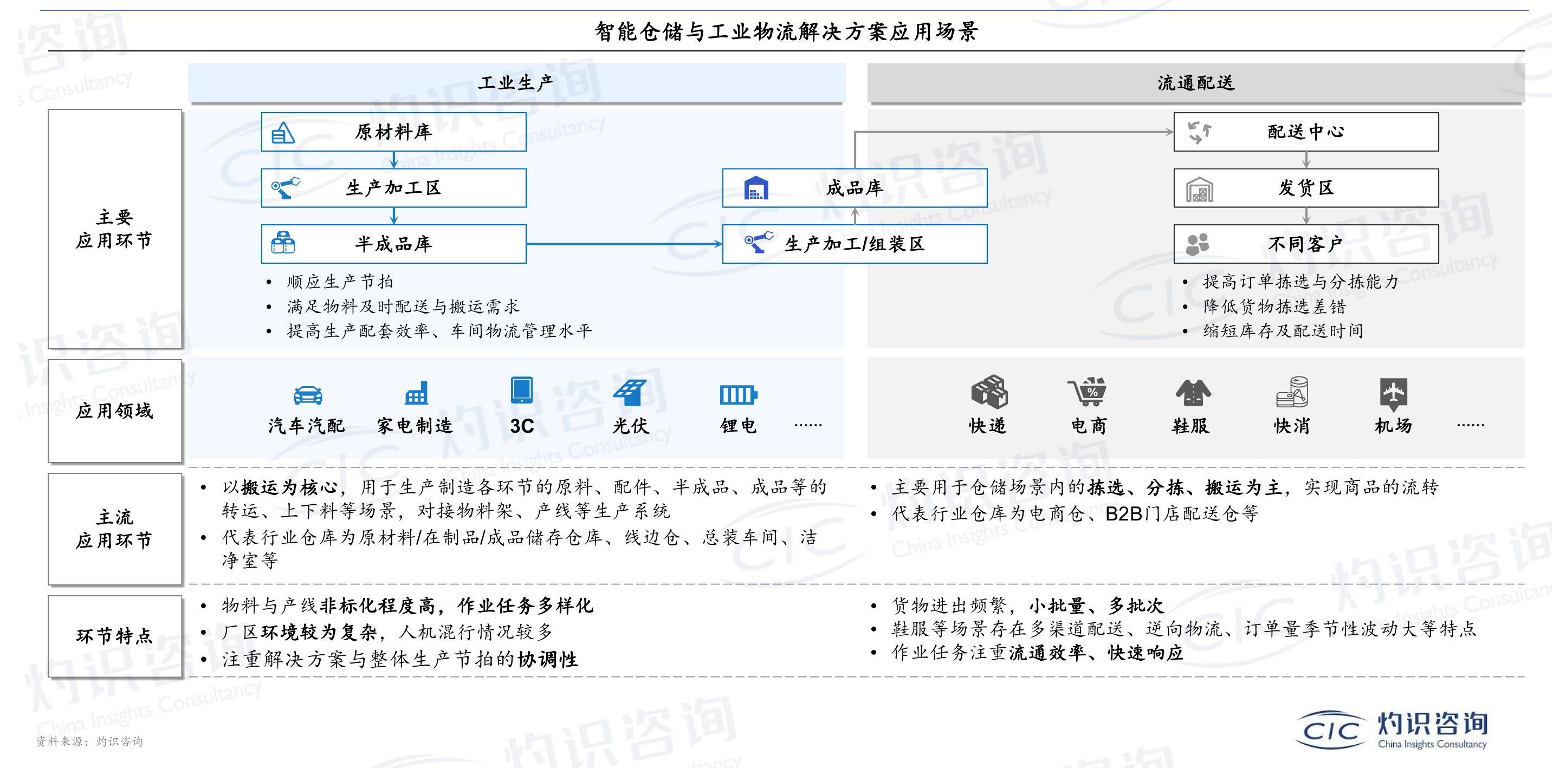1553x768 pixels.
Task: Click the bullet 缩短库存及配送时间
Action: tap(1284, 331)
